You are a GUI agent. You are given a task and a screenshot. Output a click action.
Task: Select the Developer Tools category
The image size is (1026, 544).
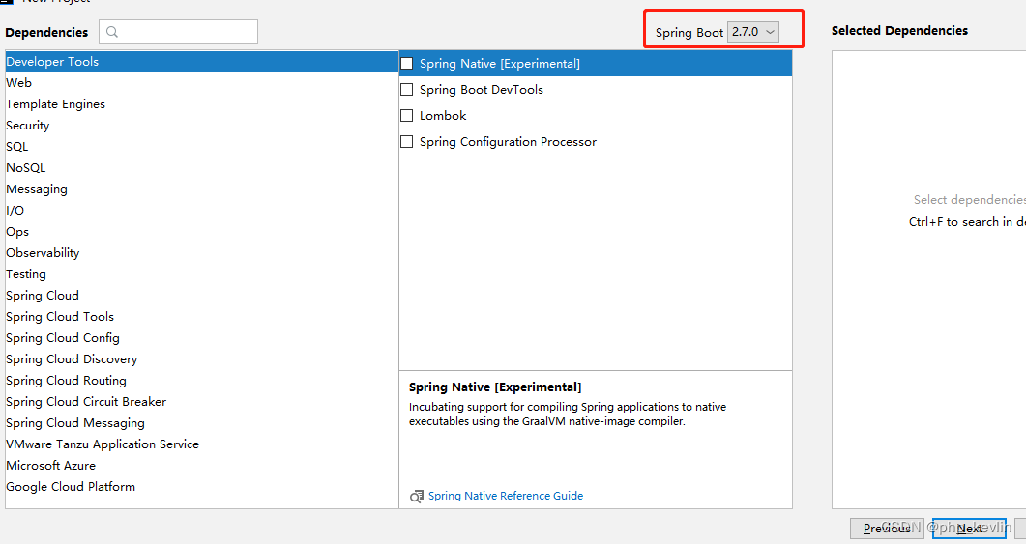(201, 62)
